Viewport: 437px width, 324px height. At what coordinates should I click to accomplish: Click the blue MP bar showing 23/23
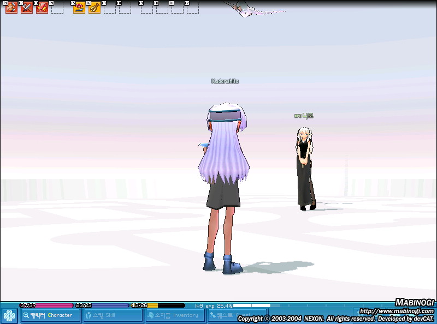point(102,305)
